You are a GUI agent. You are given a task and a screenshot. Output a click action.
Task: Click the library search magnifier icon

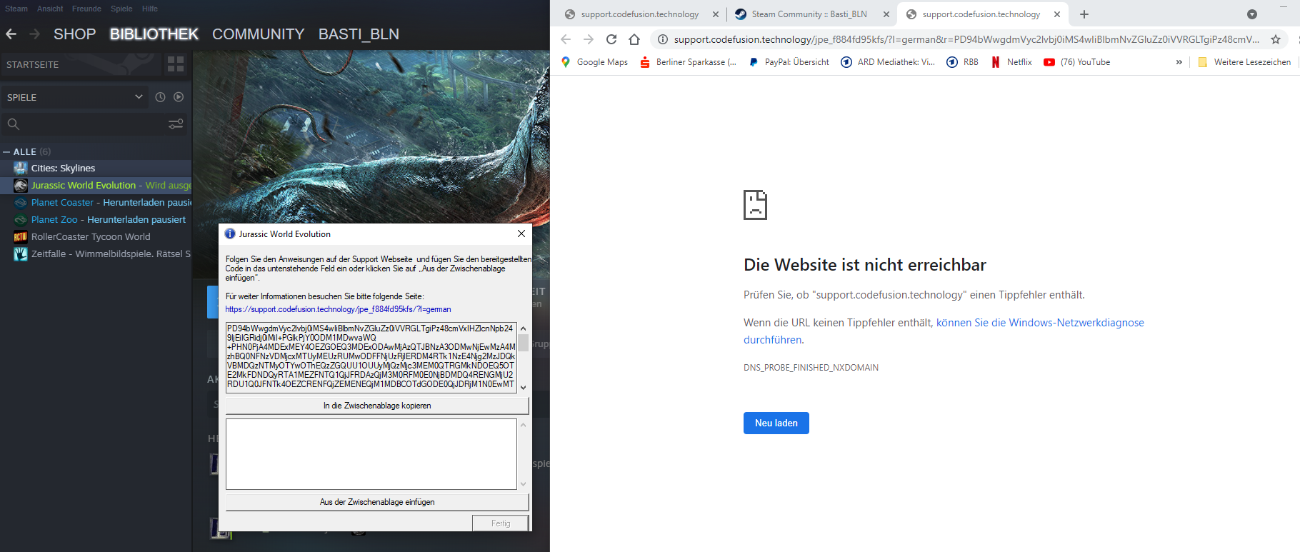tap(13, 124)
